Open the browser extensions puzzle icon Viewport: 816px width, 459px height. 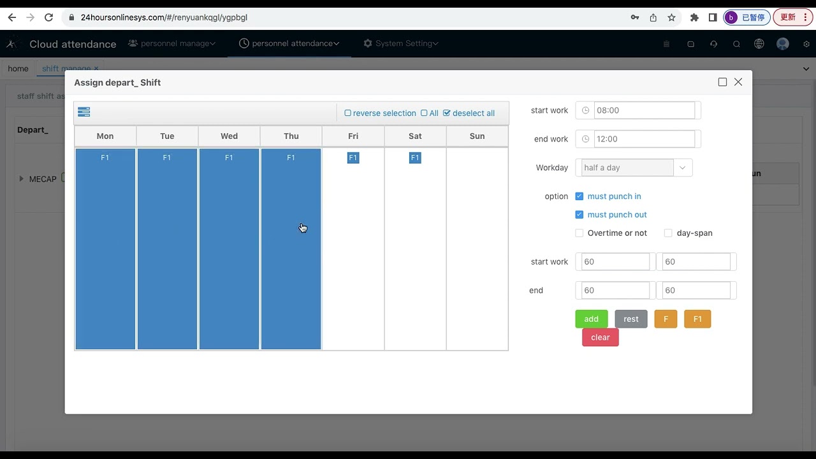pyautogui.click(x=694, y=17)
